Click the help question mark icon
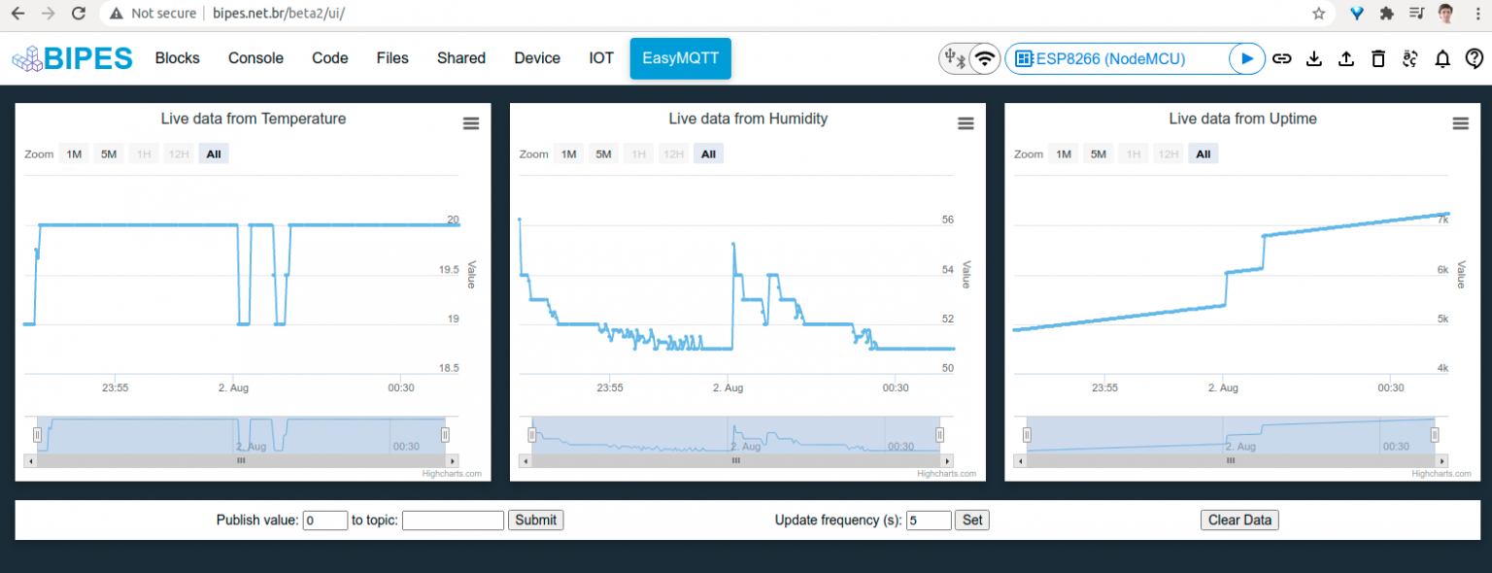The image size is (1492, 573). point(1475,58)
